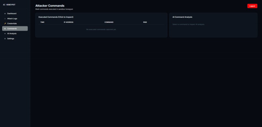Open the Dashboard page
The image size is (262, 127).
[15, 14]
